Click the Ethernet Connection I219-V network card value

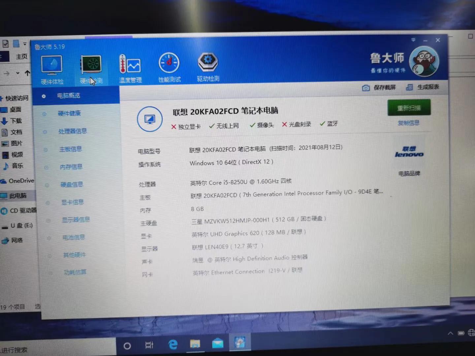coord(247,272)
